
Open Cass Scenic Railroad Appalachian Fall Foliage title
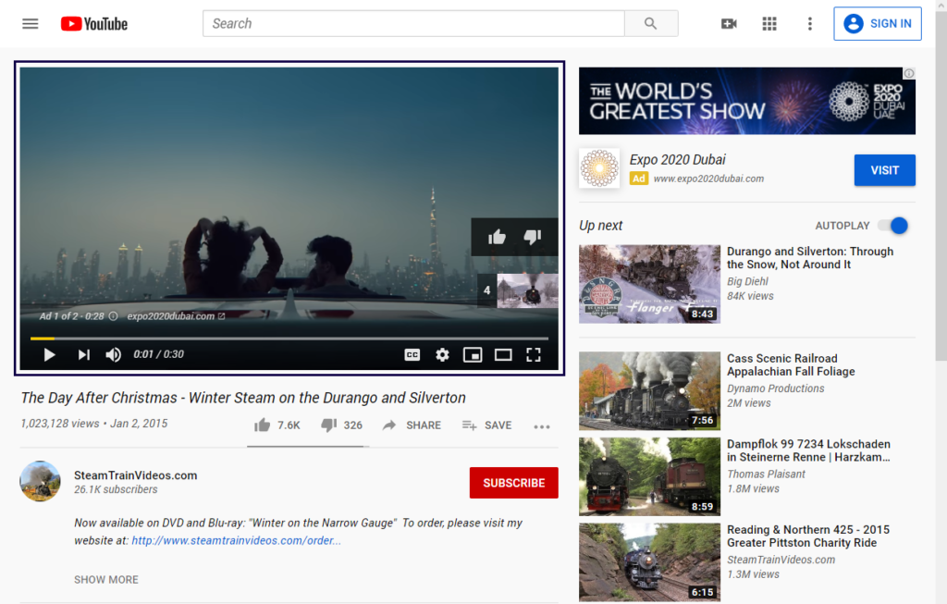[x=791, y=364]
